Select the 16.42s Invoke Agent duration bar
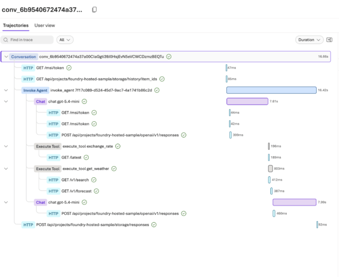The height and width of the screenshot is (277, 339). (x=271, y=90)
